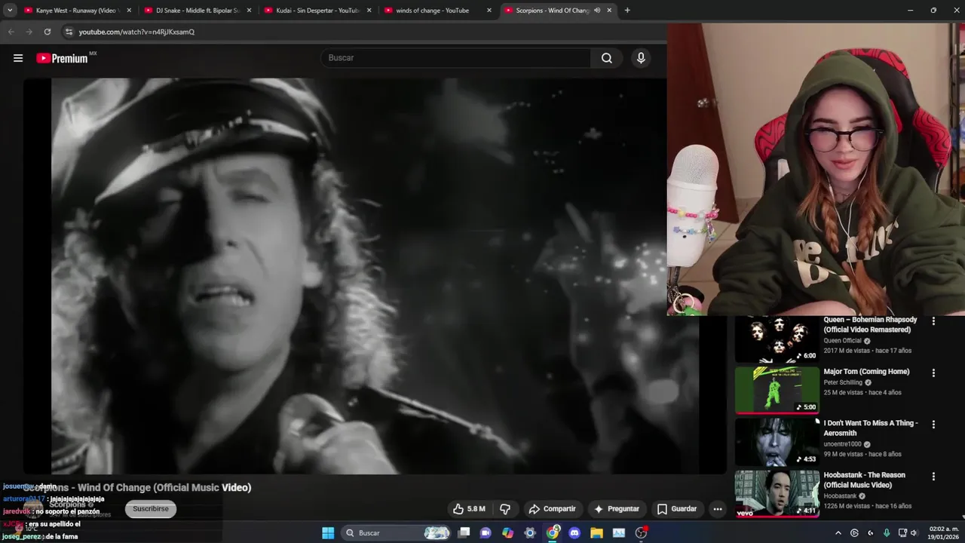Image resolution: width=965 pixels, height=543 pixels.
Task: Open options for Bohemian Rhapsody suggestion
Action: pyautogui.click(x=933, y=321)
